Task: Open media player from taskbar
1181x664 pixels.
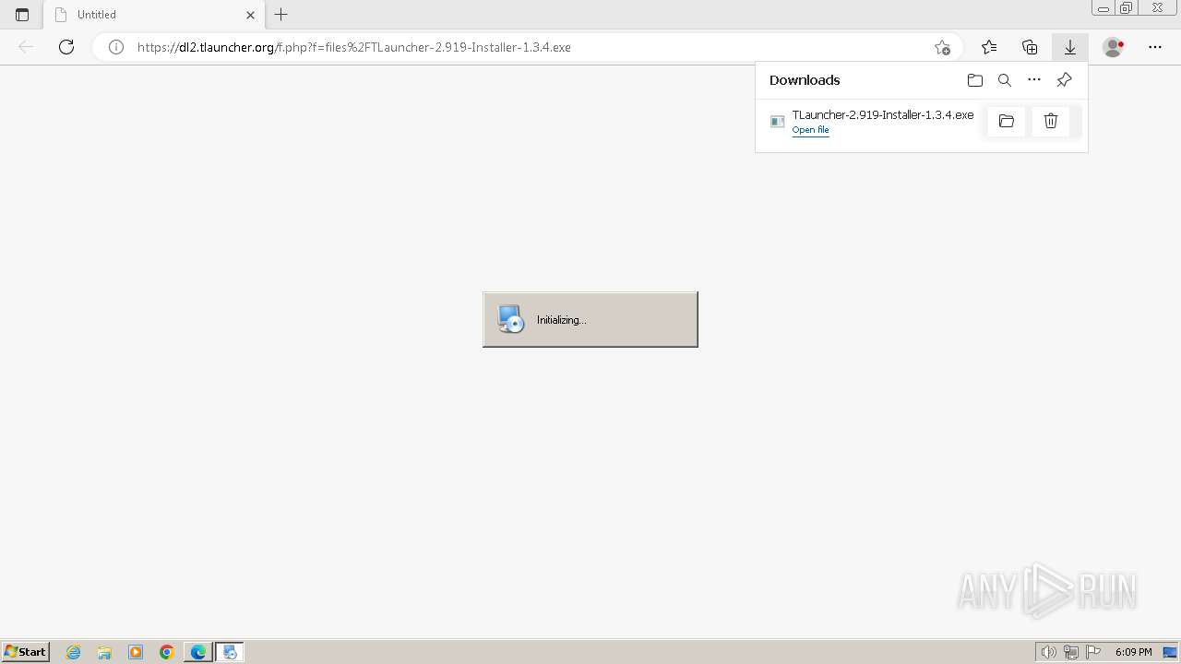Action: click(x=136, y=652)
